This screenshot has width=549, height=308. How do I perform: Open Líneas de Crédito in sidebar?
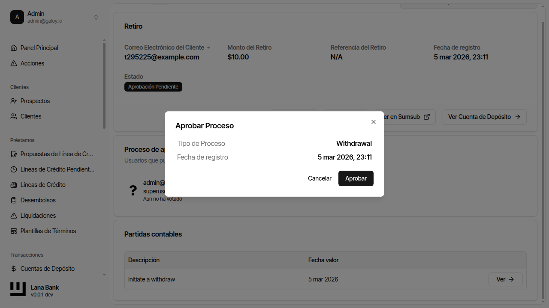pos(43,185)
